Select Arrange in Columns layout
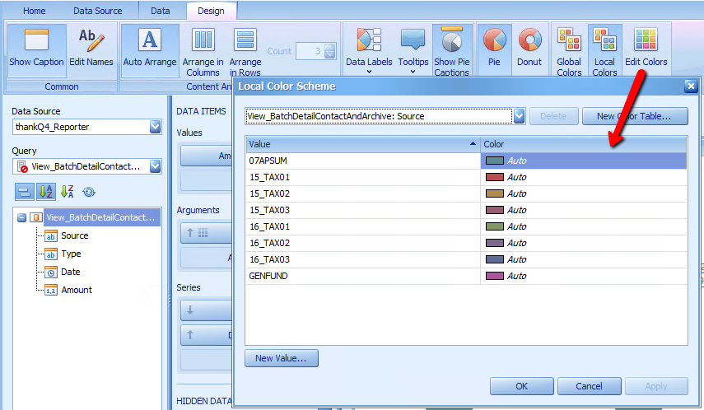Screen dimensions: 704x410 (203, 51)
